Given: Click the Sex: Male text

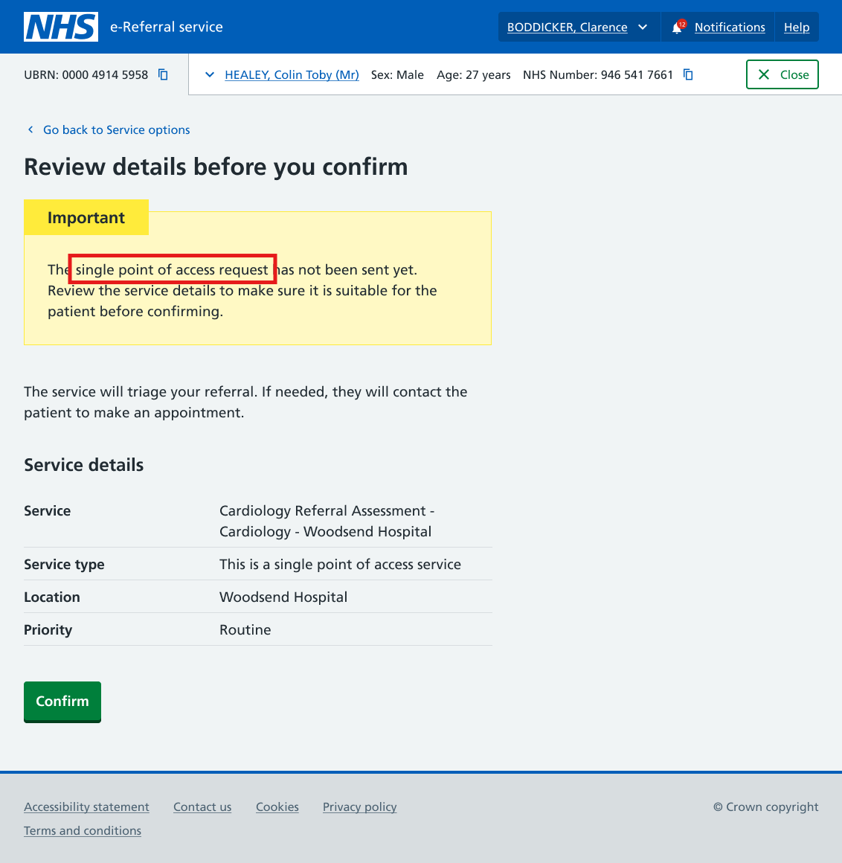Looking at the screenshot, I should coord(397,74).
